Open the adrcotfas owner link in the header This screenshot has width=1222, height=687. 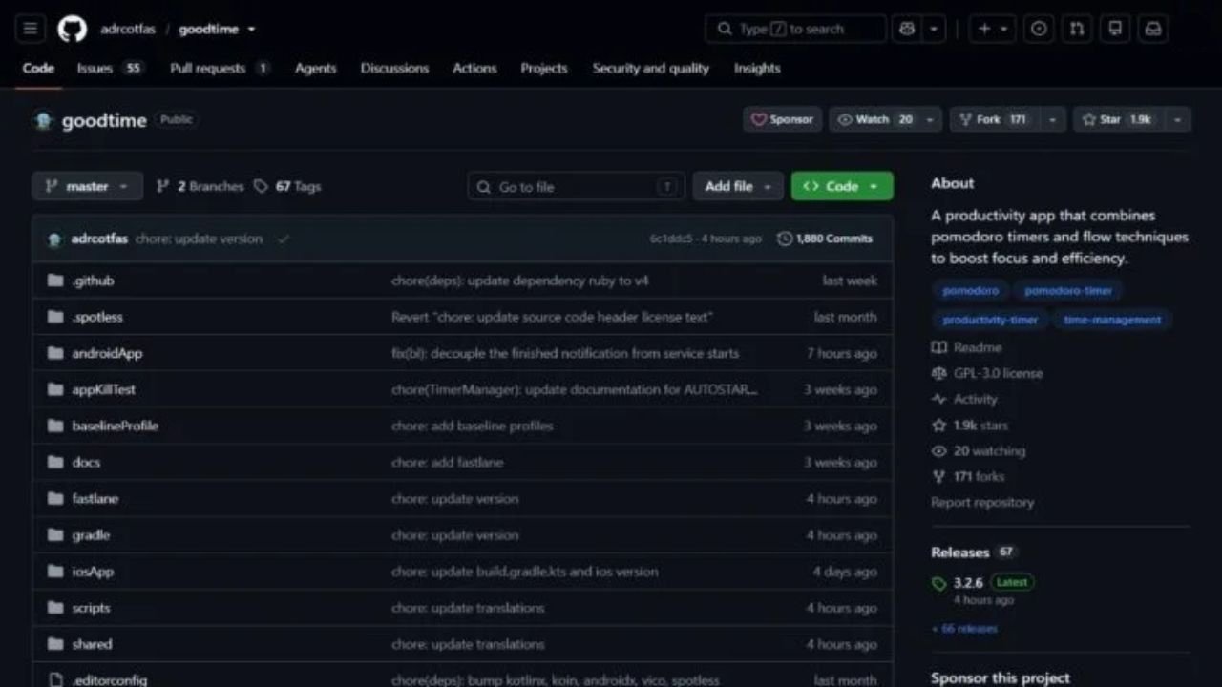[x=128, y=29]
